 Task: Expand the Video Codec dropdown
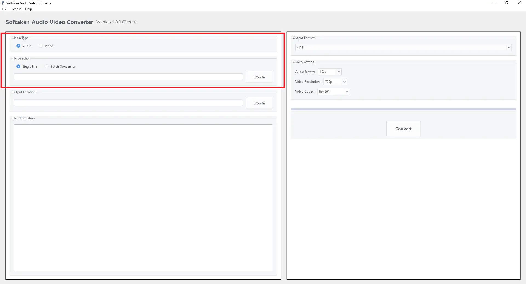(x=333, y=92)
